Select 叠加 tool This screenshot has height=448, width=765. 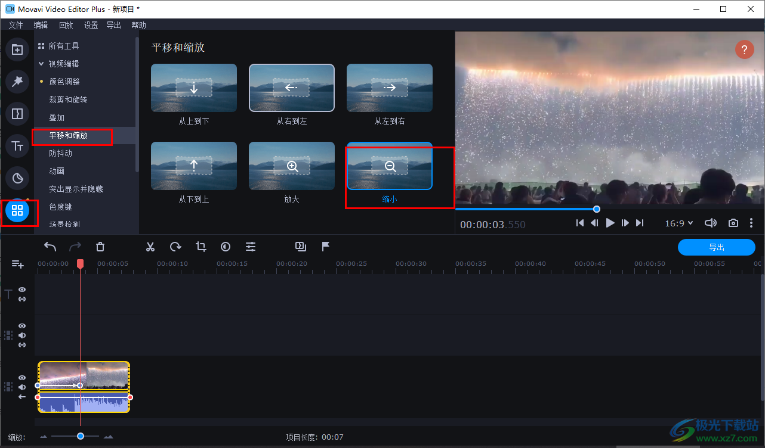[57, 117]
